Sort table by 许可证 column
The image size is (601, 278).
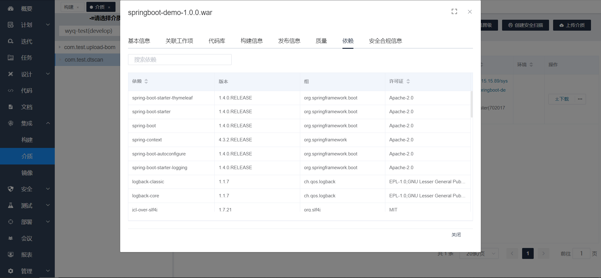pos(408,81)
